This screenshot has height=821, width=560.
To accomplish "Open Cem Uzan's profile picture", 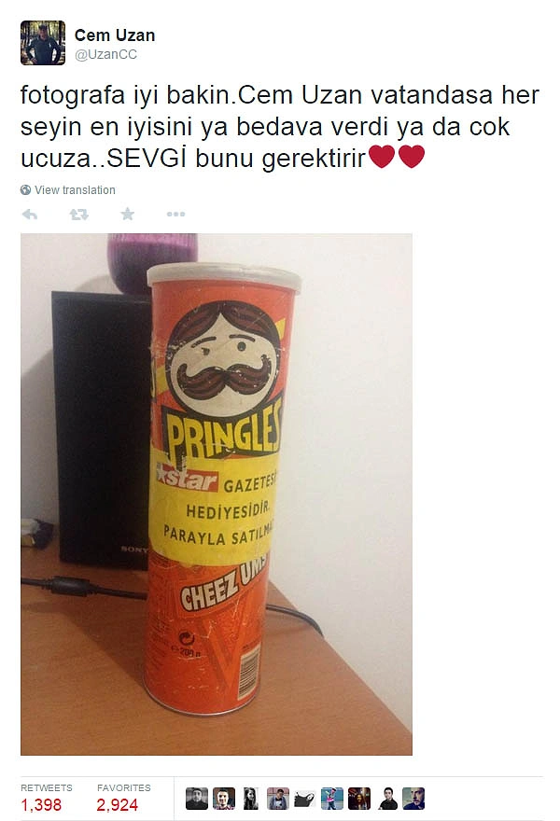I will 43,43.
